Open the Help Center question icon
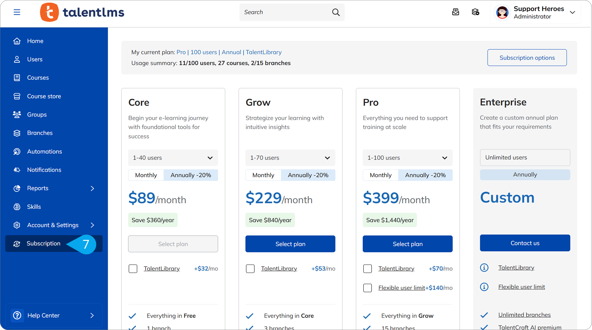 click(17, 315)
